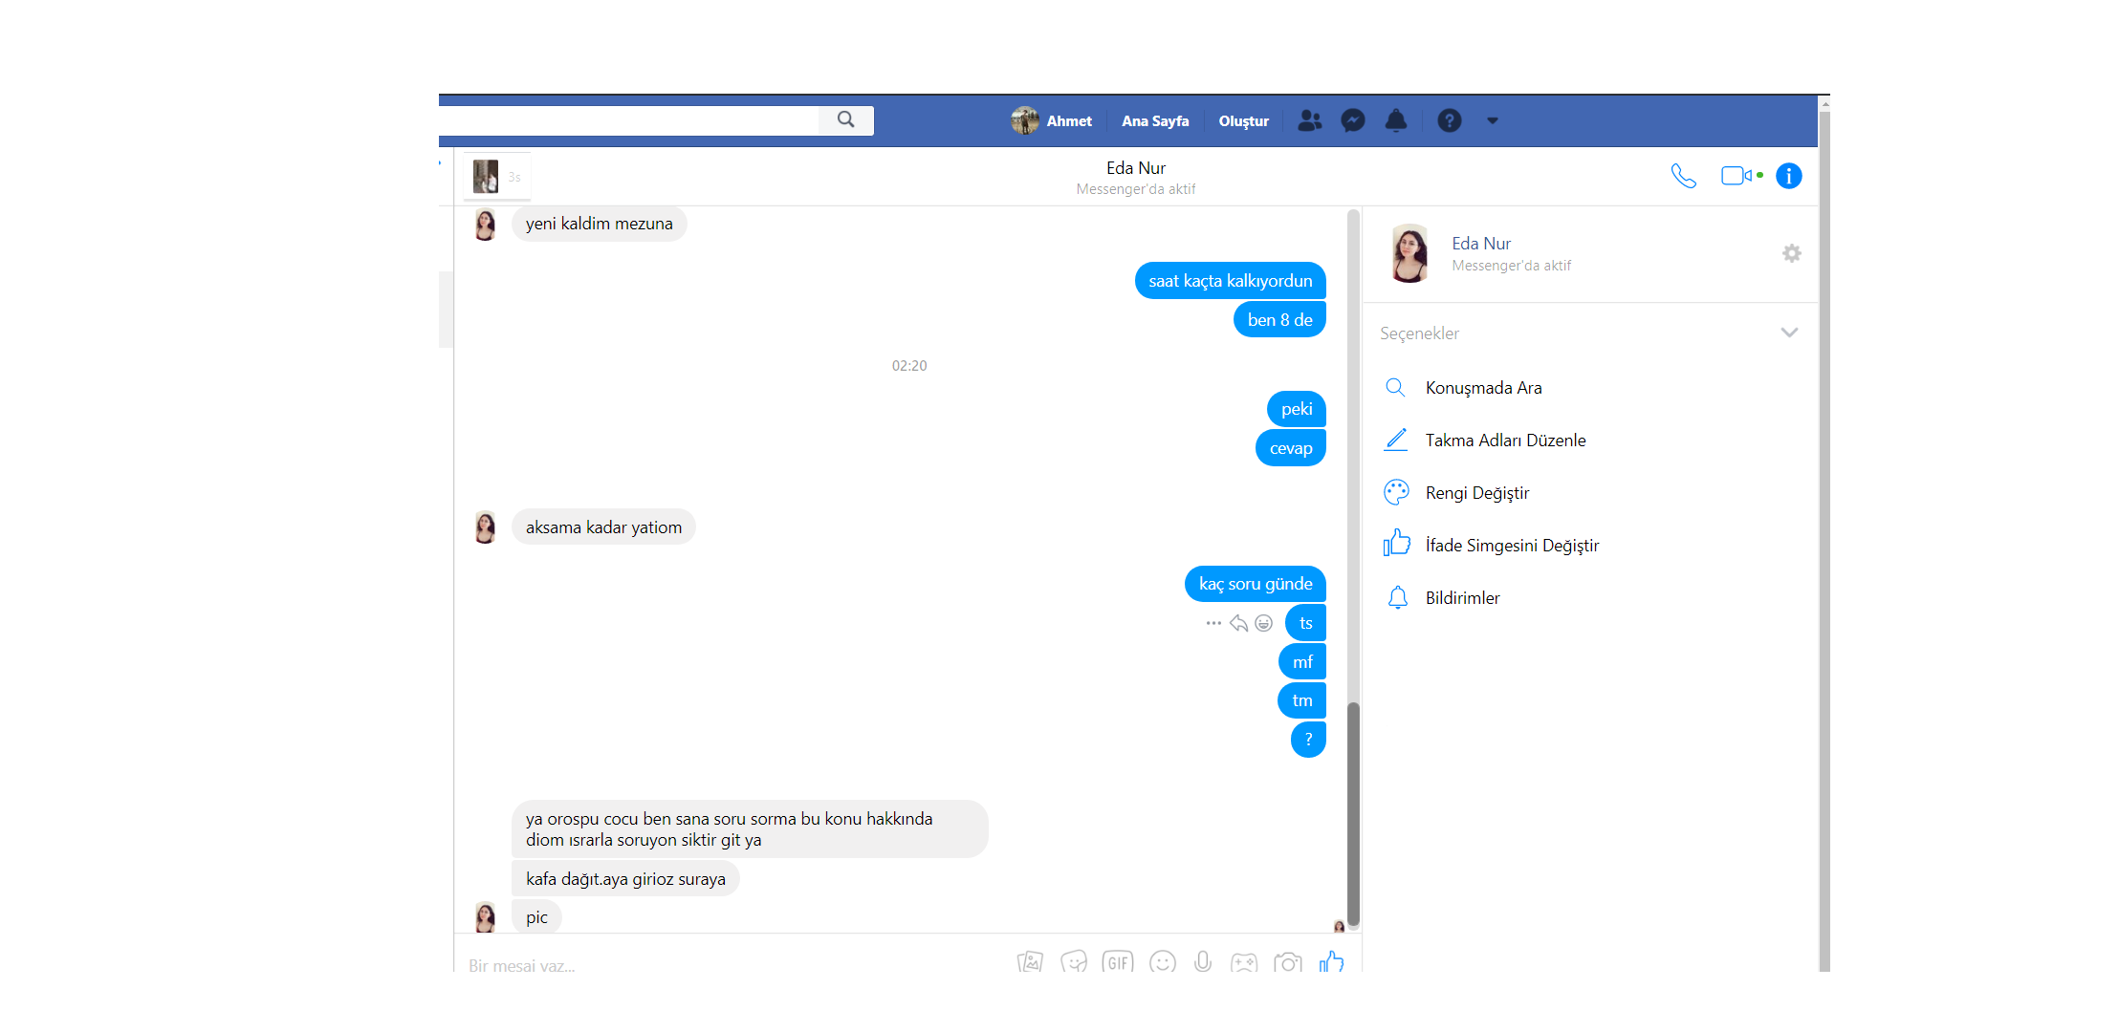Click Konuşmada Ara option
This screenshot has height=1032, width=2119.
[x=1483, y=388]
